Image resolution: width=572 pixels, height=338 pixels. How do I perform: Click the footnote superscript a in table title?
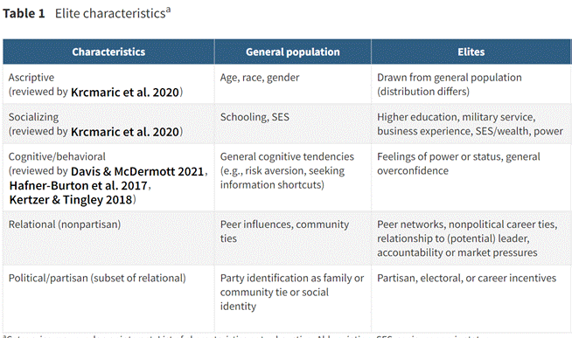pos(168,10)
